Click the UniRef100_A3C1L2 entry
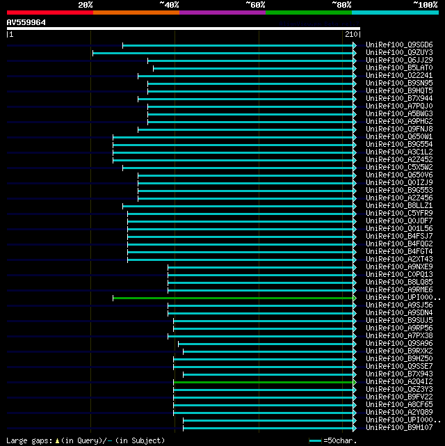Screen dimensions: 445x446 (399, 152)
